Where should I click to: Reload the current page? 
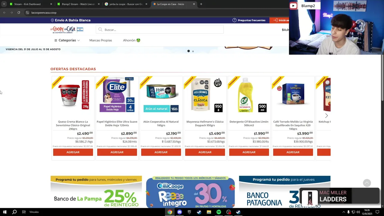pos(19,13)
